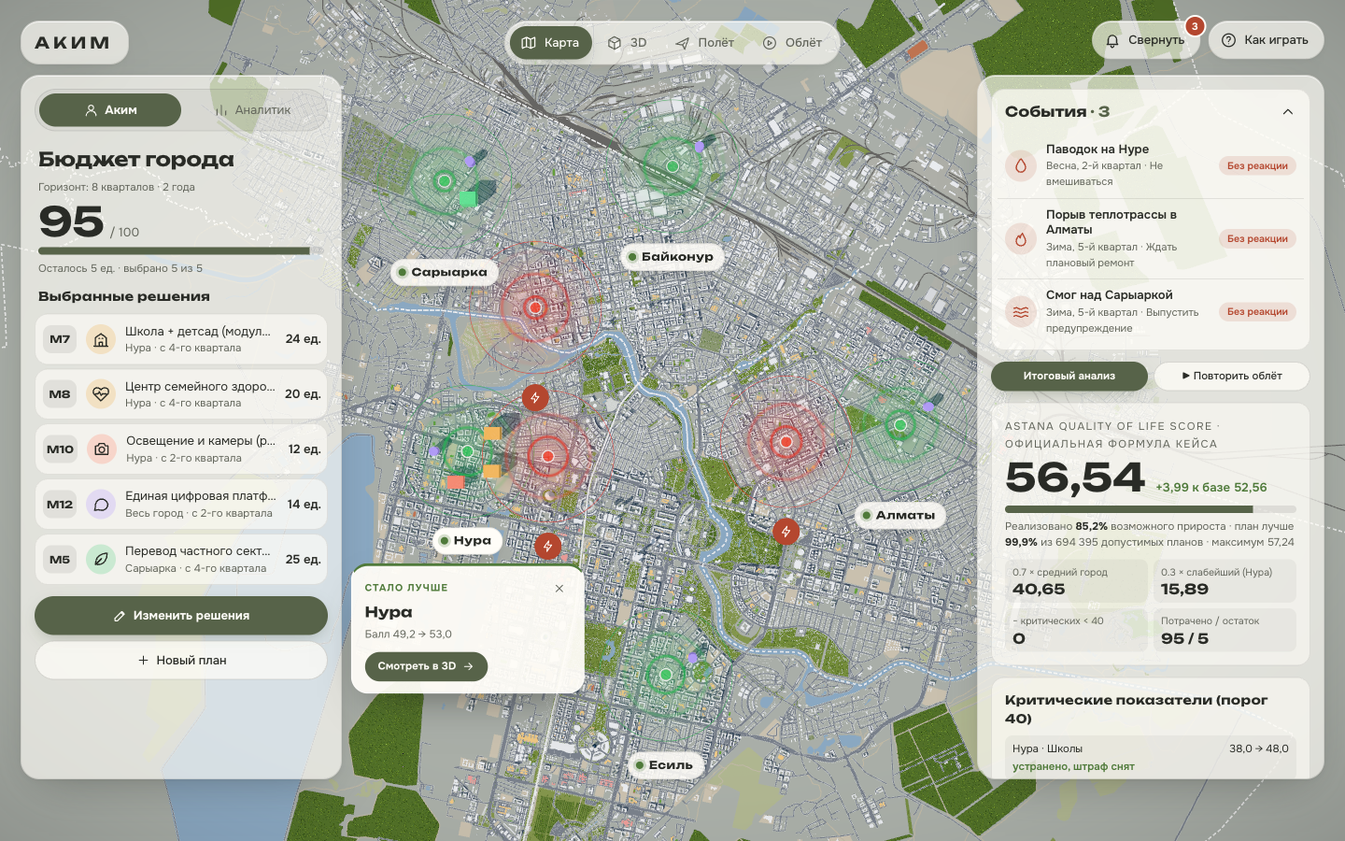Click the water drop icon for Паводок на Нуре
Viewport: 1345px width, 841px height.
(x=1021, y=165)
